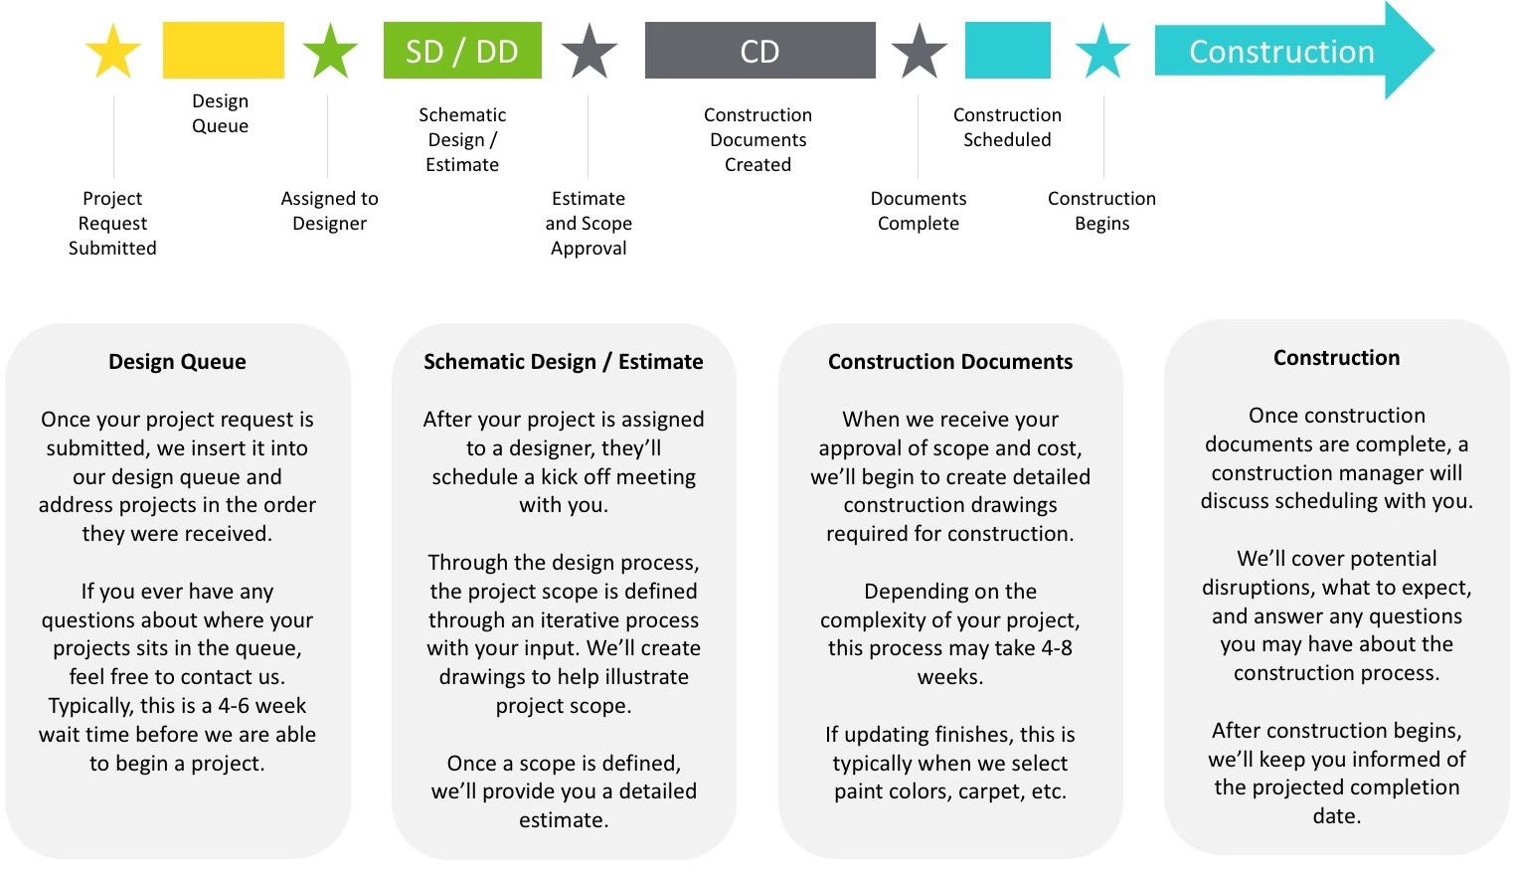Select the teal Construction Begins star

[x=1102, y=53]
